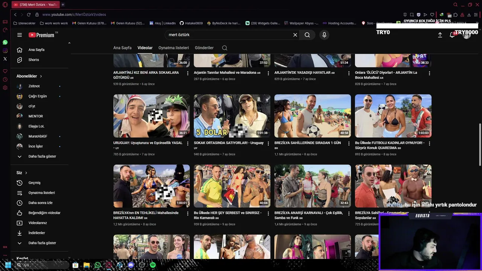
Task: Open File Explorer from taskbar
Action: pyautogui.click(x=86, y=265)
